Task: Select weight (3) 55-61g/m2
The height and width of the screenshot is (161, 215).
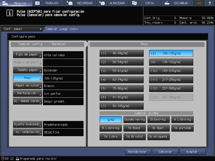Action: pos(121,71)
